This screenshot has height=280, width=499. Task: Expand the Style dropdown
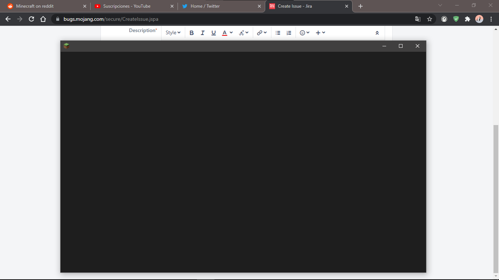(x=173, y=33)
